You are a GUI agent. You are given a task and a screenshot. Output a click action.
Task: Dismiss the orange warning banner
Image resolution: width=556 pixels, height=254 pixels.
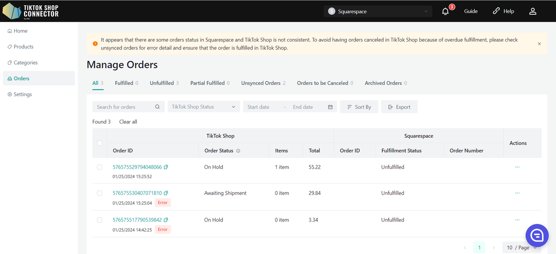[539, 44]
